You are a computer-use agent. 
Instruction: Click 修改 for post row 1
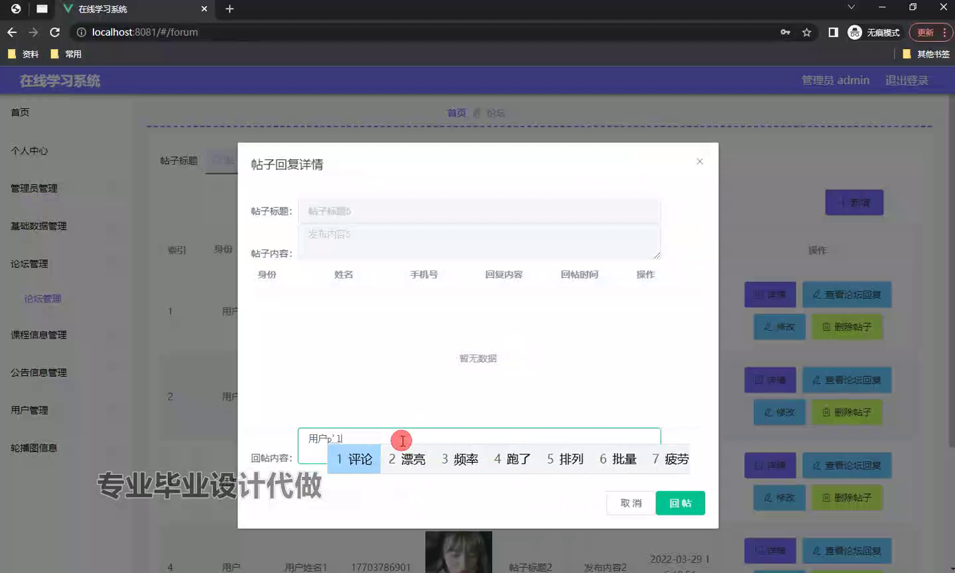pyautogui.click(x=779, y=327)
